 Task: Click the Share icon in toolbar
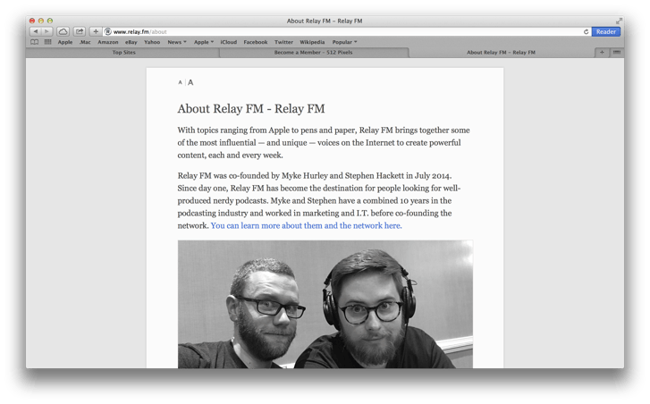(x=80, y=31)
